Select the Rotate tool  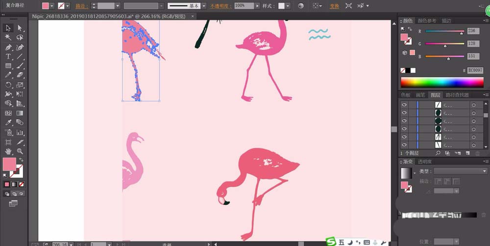coord(8,85)
